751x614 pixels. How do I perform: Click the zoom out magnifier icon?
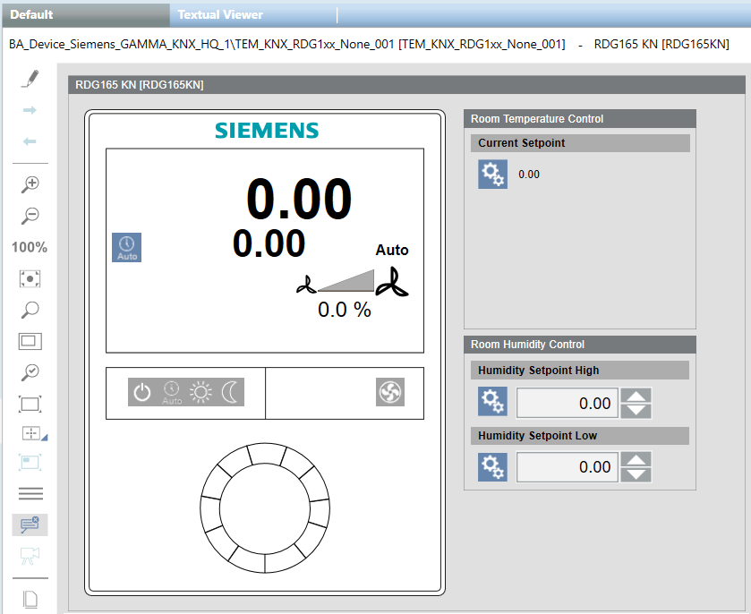click(30, 216)
